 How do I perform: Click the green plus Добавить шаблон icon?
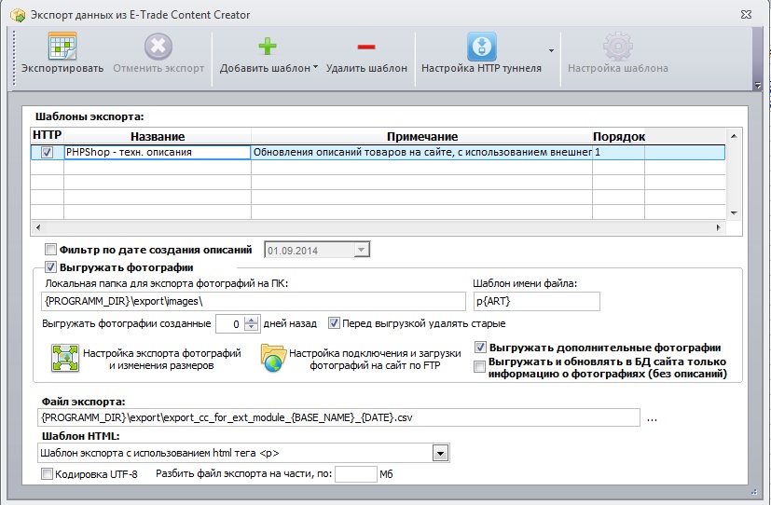tap(268, 47)
